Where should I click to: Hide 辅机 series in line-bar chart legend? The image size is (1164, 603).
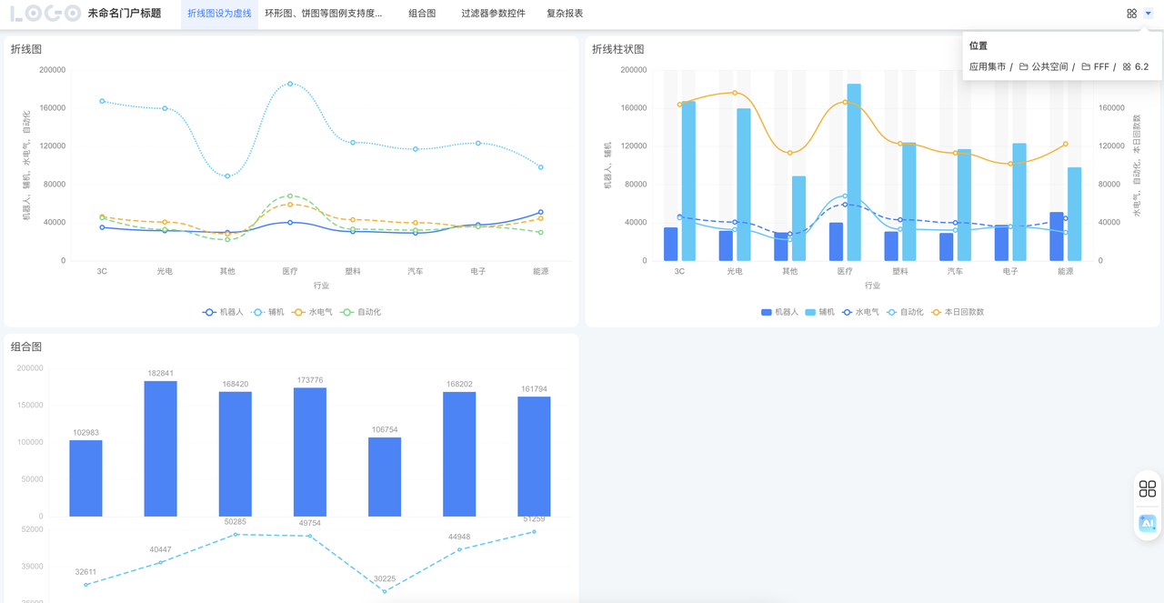(x=819, y=312)
